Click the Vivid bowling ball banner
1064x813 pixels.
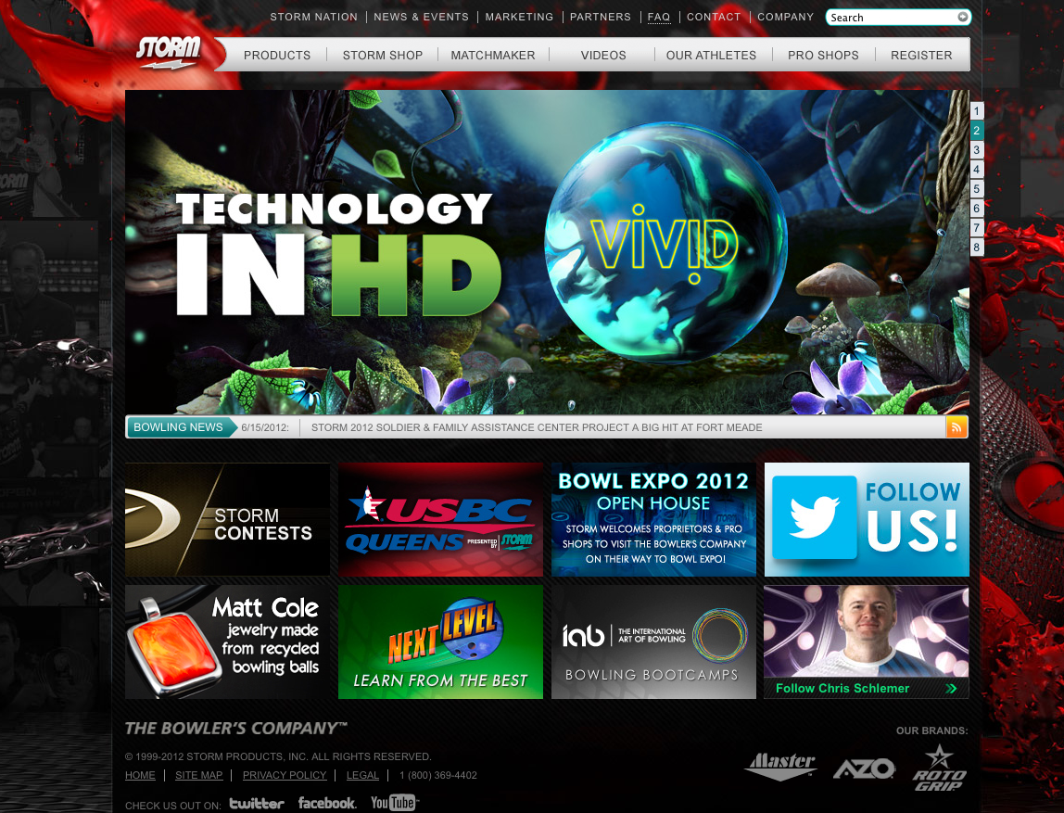click(x=547, y=252)
